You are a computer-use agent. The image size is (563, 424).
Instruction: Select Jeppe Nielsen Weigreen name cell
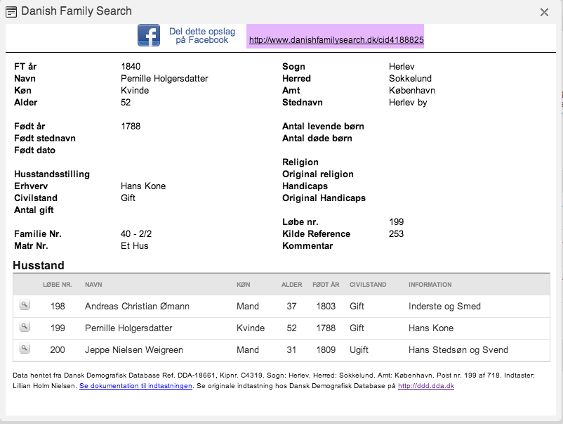[x=134, y=349]
